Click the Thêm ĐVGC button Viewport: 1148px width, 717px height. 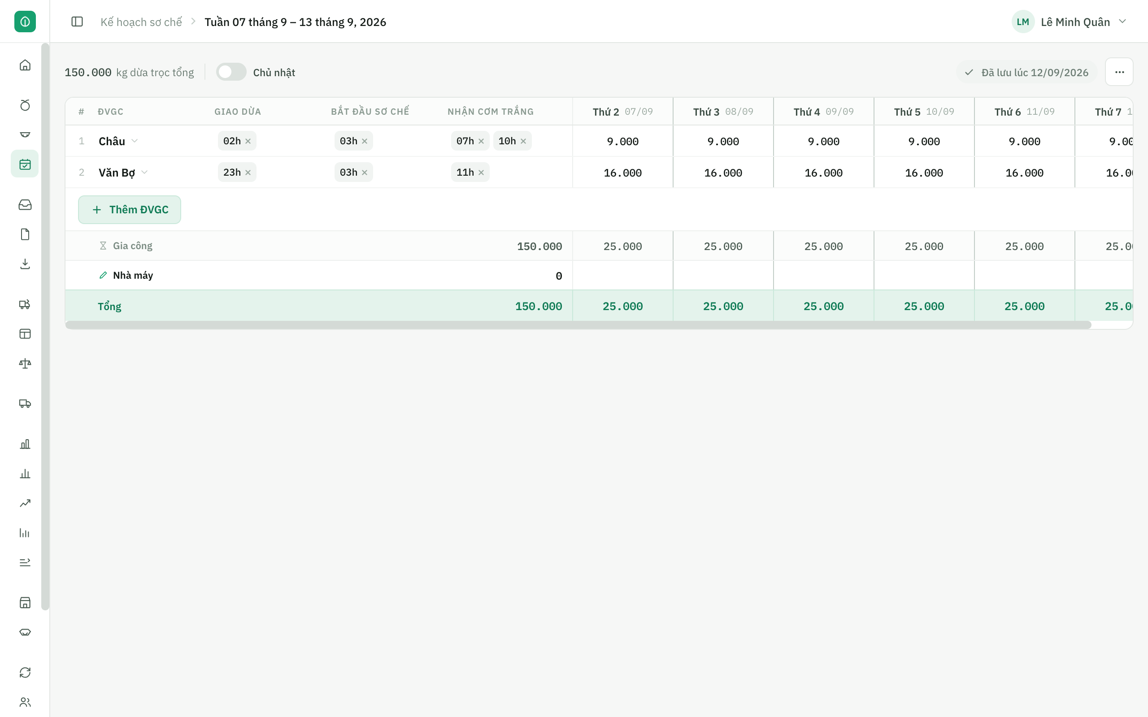click(130, 210)
